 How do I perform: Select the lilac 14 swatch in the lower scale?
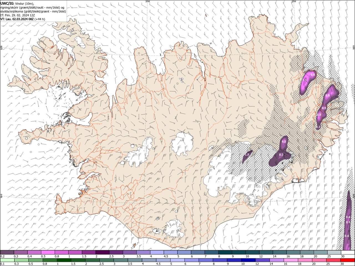pos(277,260)
